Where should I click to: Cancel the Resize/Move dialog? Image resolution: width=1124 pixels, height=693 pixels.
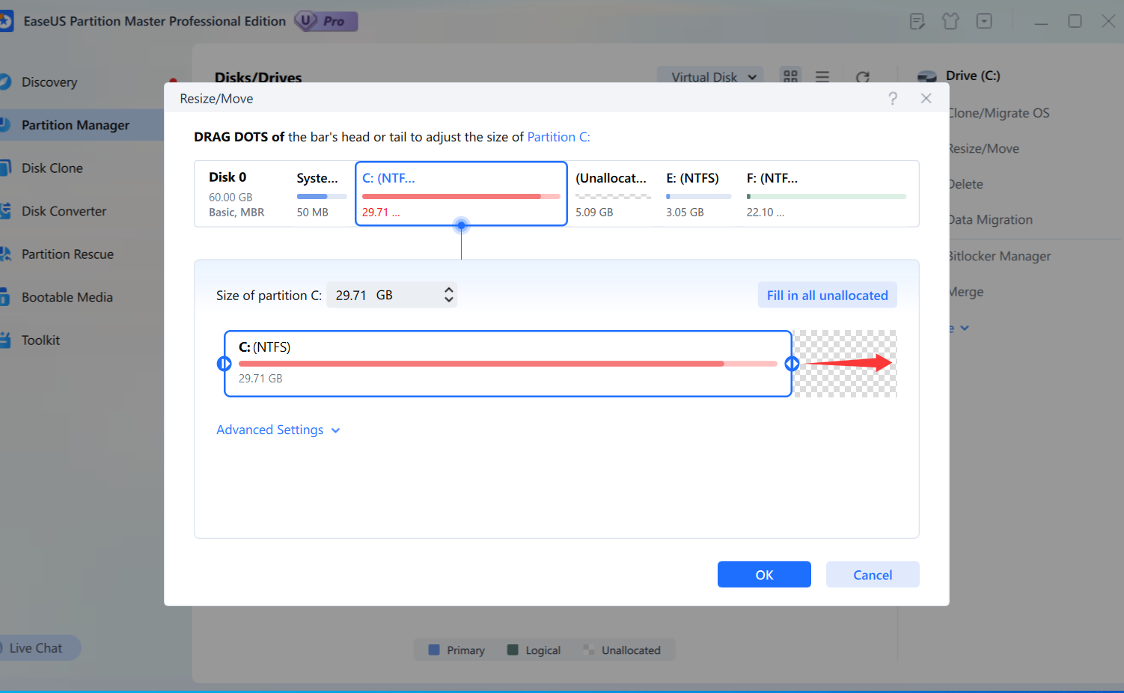point(873,575)
